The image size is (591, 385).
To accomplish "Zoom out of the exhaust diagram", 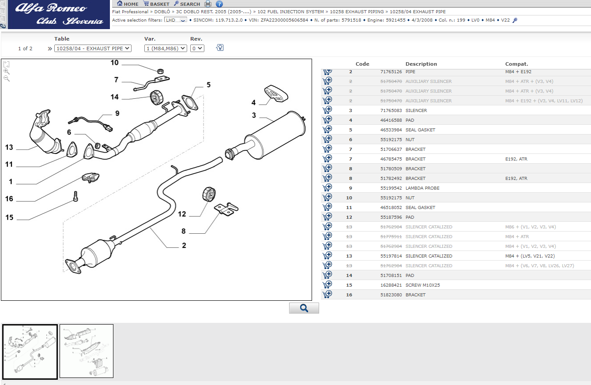I will (x=7, y=78).
